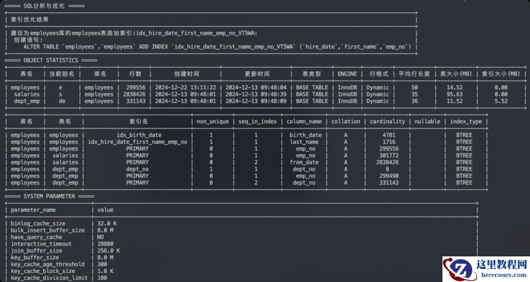Select the update time '2024-12-13 09:48:04'
The image size is (530, 282).
click(256, 87)
